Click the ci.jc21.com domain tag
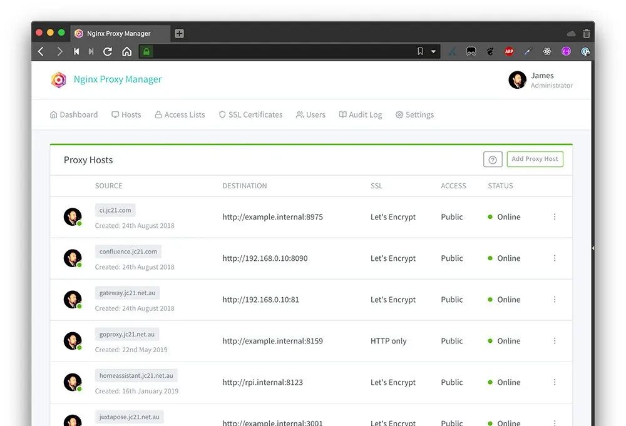Viewport: 626px width, 426px height. [115, 210]
